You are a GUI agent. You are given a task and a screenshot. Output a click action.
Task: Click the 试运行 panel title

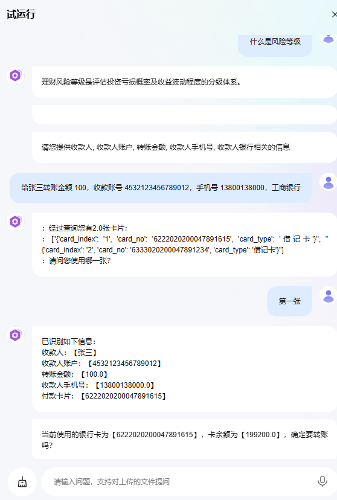(21, 14)
